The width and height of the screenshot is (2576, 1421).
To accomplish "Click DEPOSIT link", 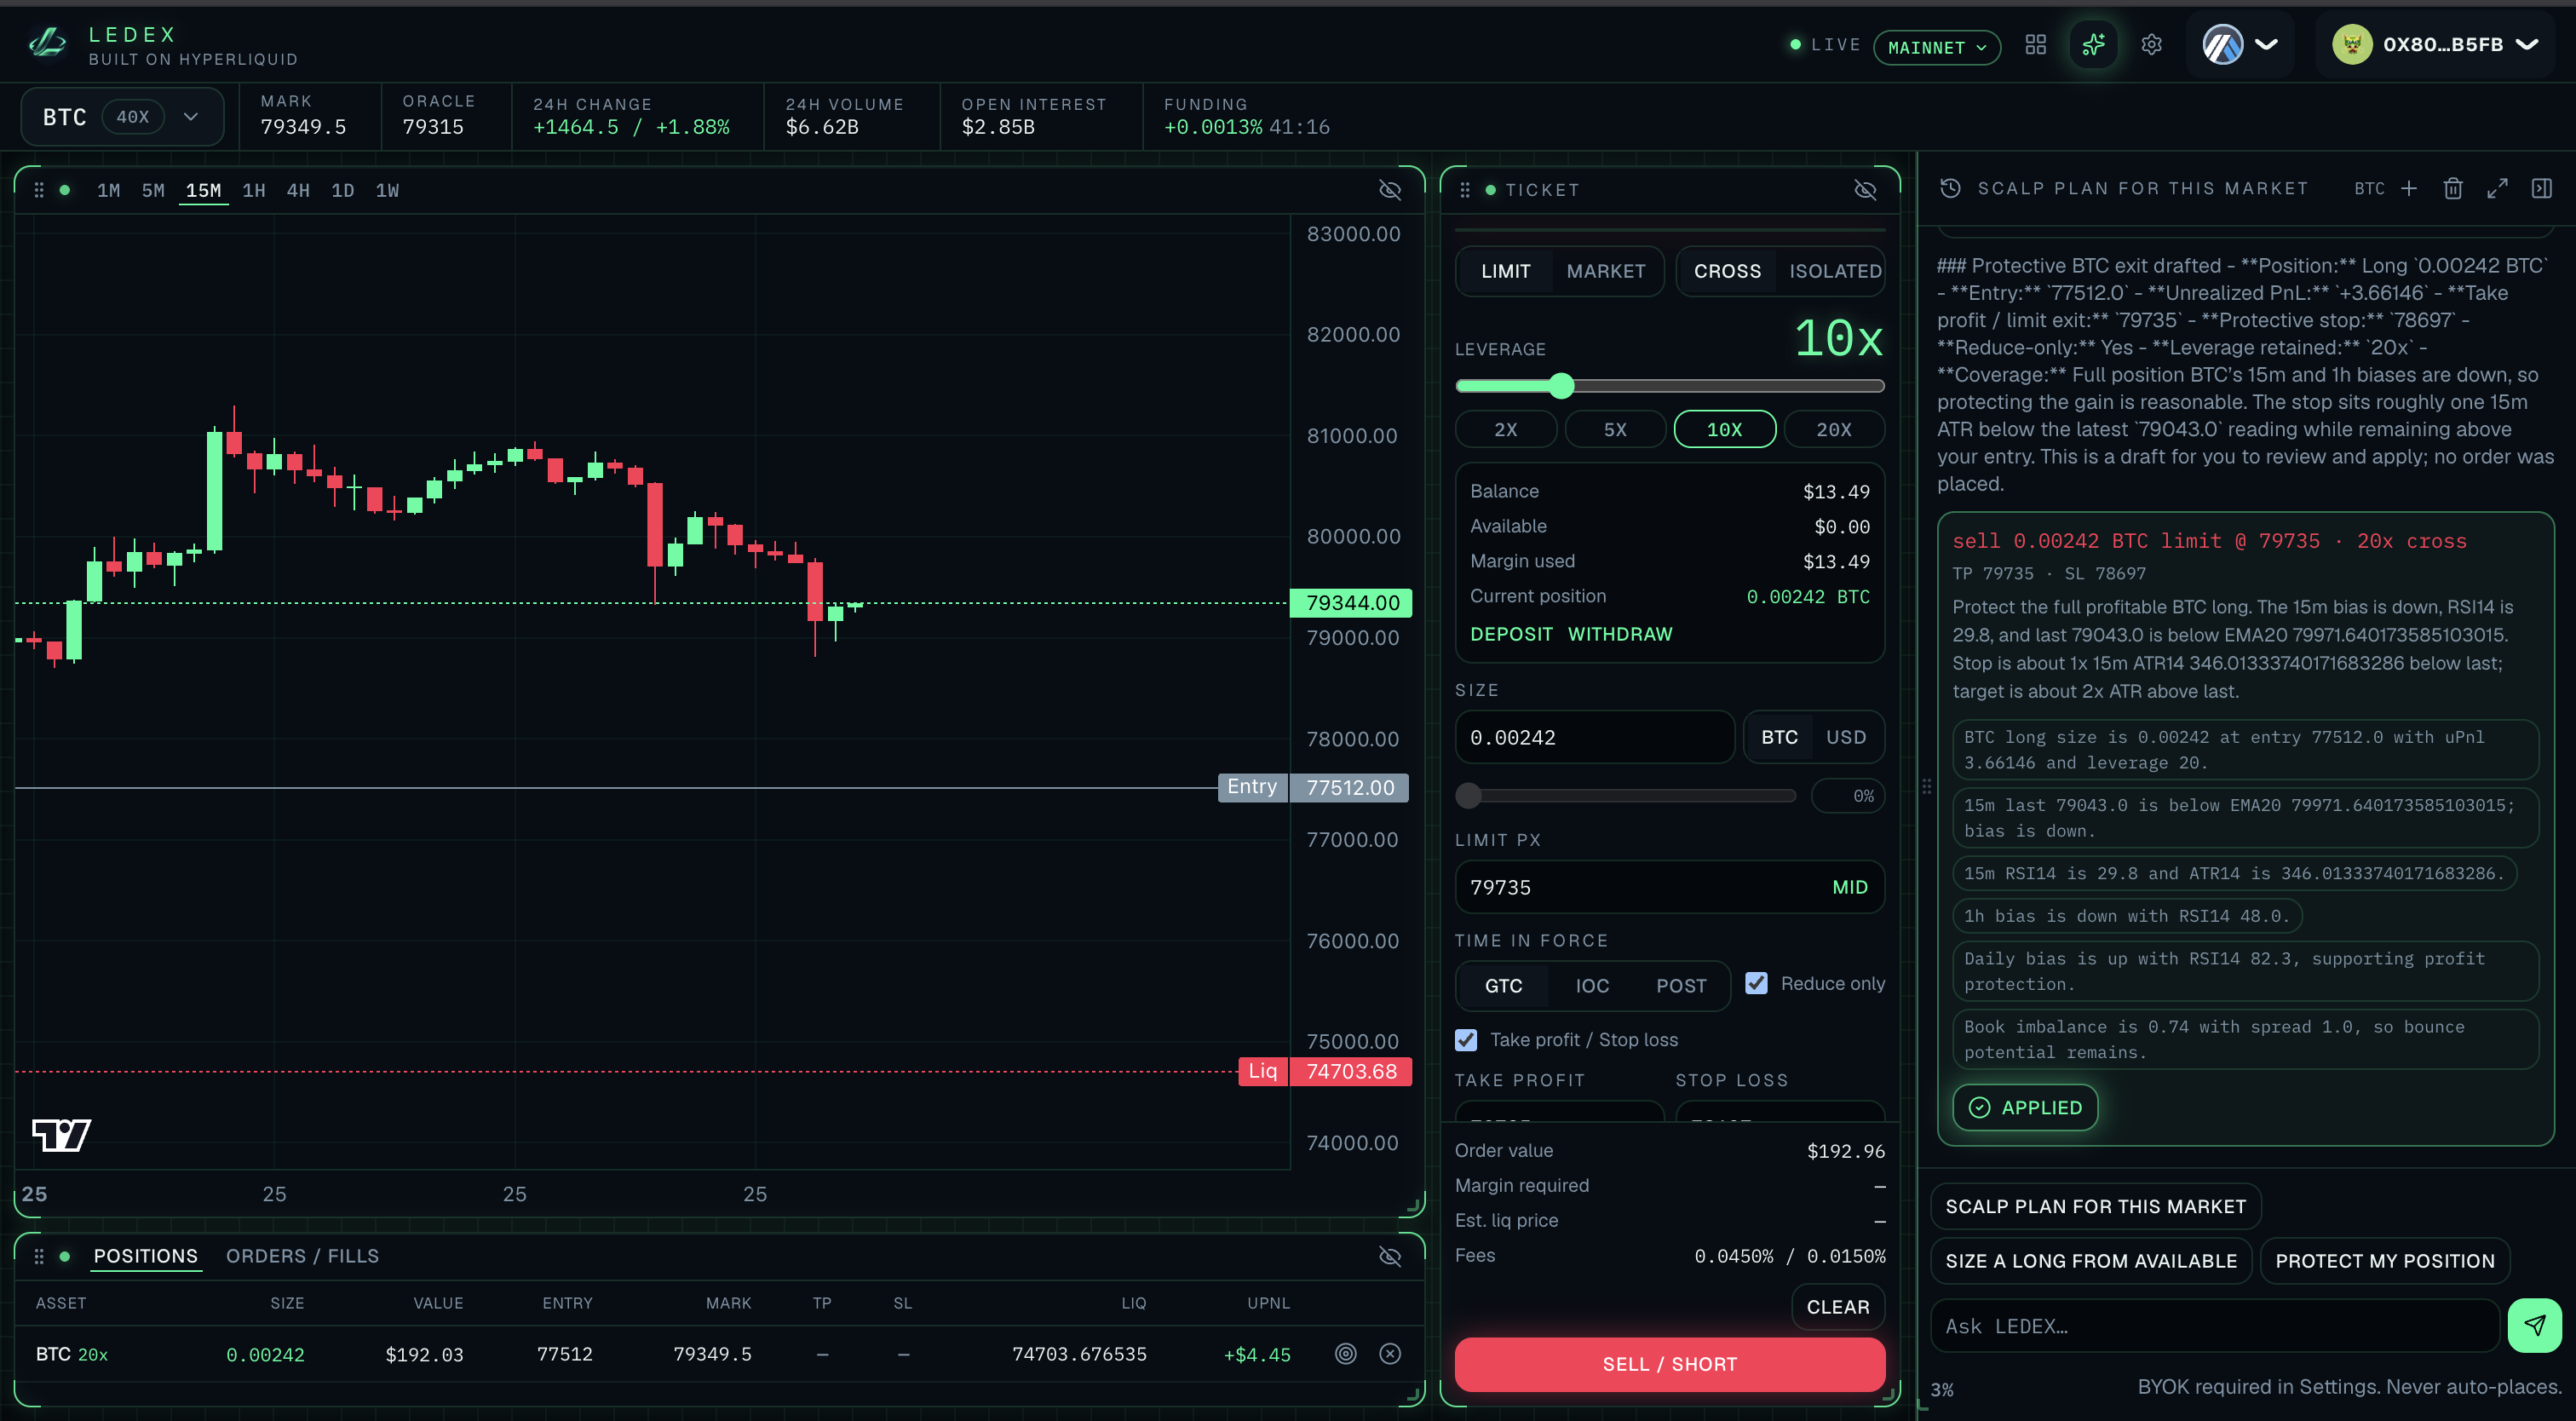I will [1511, 634].
